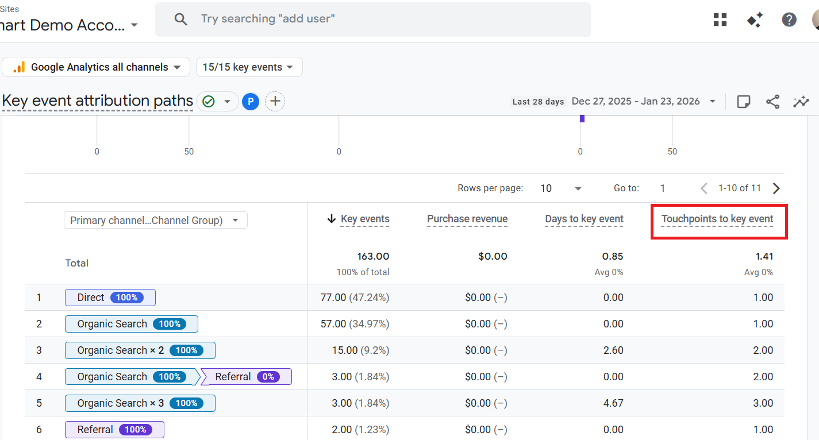Click the add comparison plus icon
The height and width of the screenshot is (440, 819).
(x=275, y=102)
